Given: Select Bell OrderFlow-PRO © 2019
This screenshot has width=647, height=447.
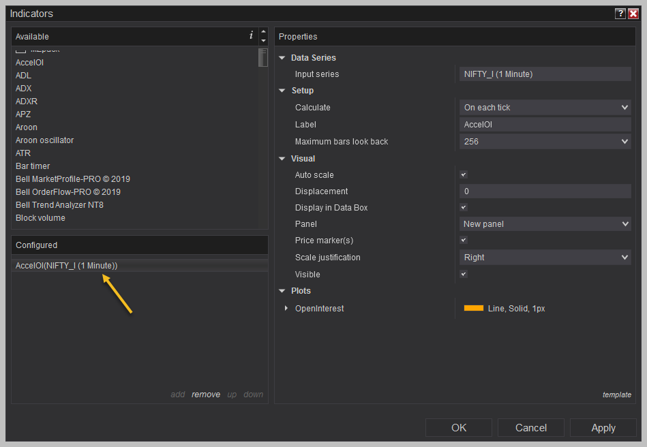Looking at the screenshot, I should click(68, 192).
